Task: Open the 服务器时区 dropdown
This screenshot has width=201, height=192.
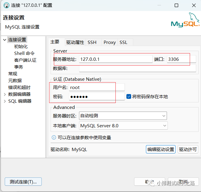Action: pos(123,116)
